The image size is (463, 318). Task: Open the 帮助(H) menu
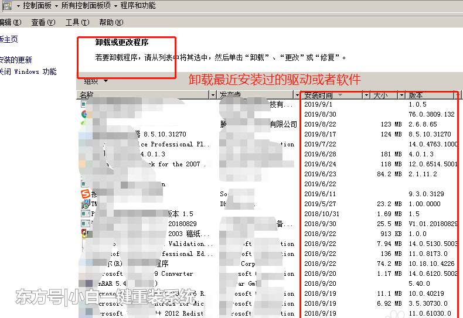pos(111,22)
